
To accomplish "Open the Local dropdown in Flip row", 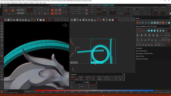I will click(x=162, y=35).
